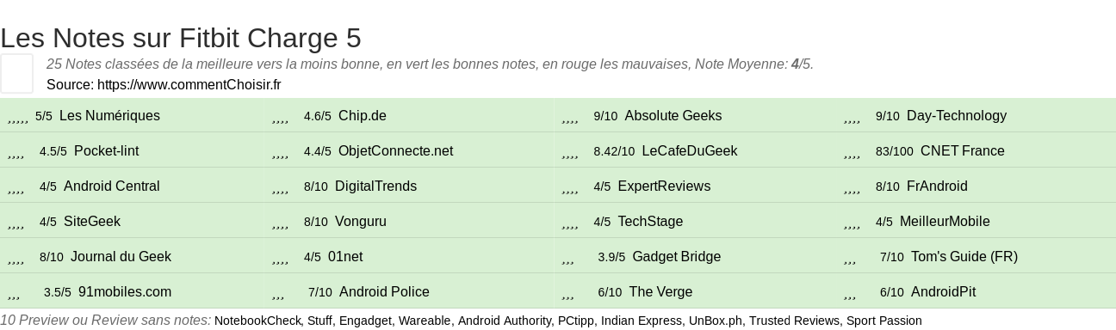Image resolution: width=1116 pixels, height=330 pixels.
Task: Click the thumbnail image box under the title
Action: coord(16,73)
